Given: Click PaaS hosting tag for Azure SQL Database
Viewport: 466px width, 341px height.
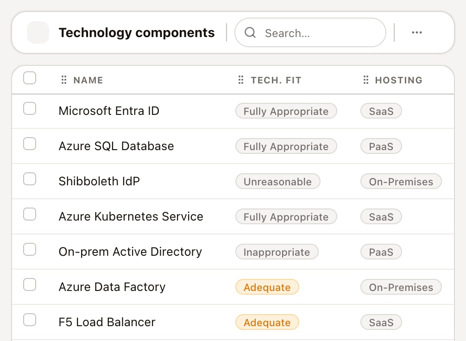Looking at the screenshot, I should [381, 146].
